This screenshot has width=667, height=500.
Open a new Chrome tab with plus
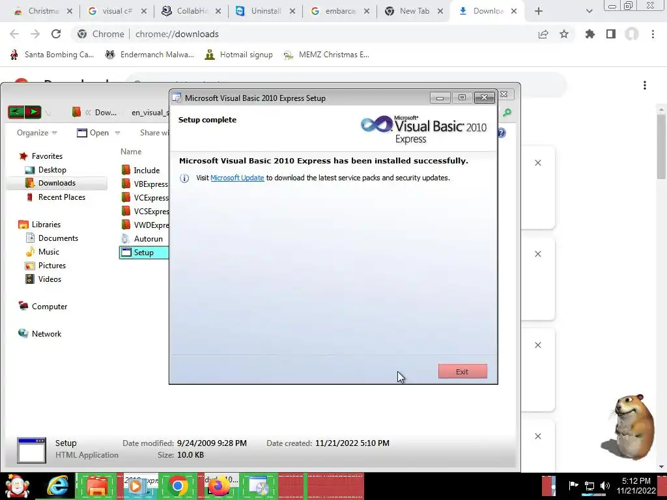[539, 11]
